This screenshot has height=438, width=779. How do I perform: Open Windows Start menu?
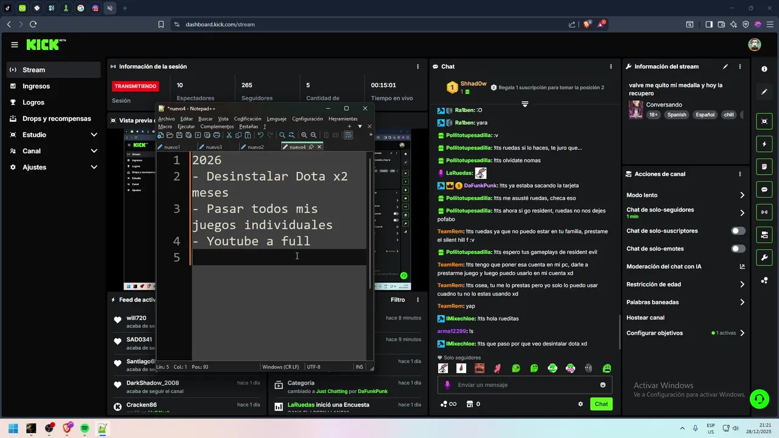(x=13, y=428)
